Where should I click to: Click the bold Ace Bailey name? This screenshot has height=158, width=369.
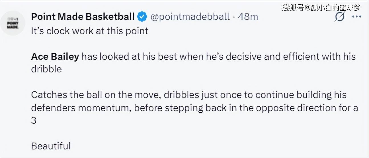(x=55, y=56)
